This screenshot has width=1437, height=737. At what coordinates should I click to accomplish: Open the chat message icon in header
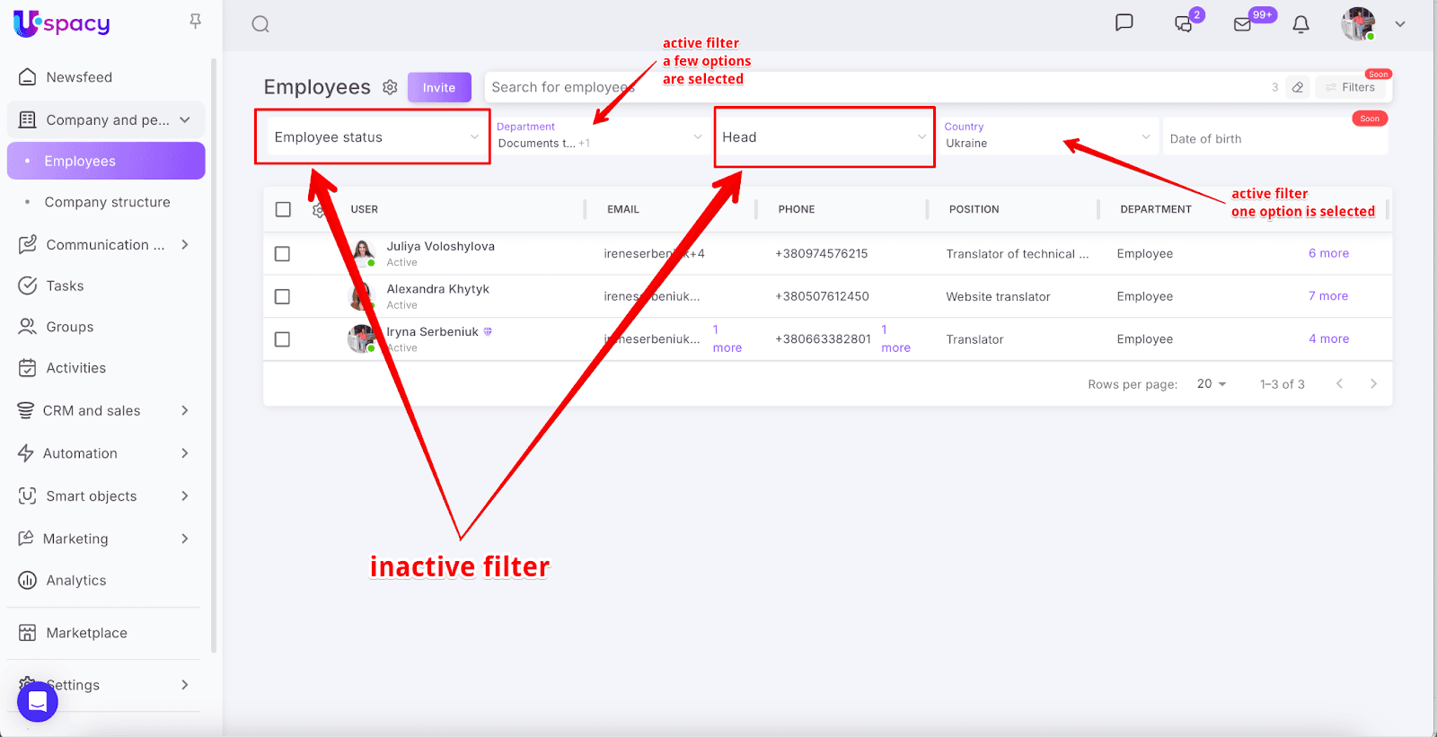(1124, 23)
